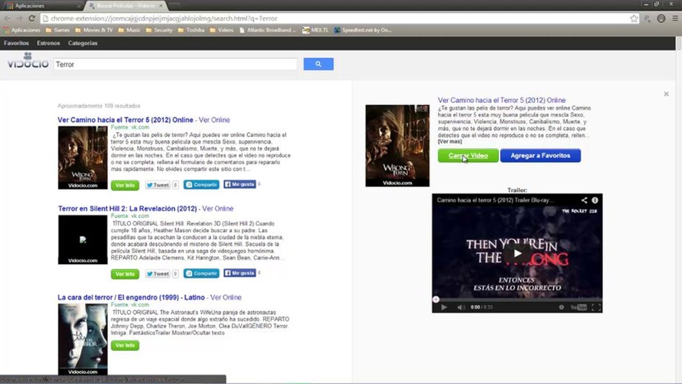Open the Estrenos menu item

click(49, 43)
